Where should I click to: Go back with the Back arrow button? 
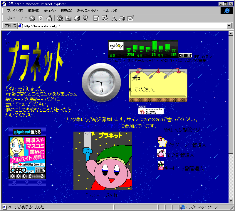click(10, 18)
